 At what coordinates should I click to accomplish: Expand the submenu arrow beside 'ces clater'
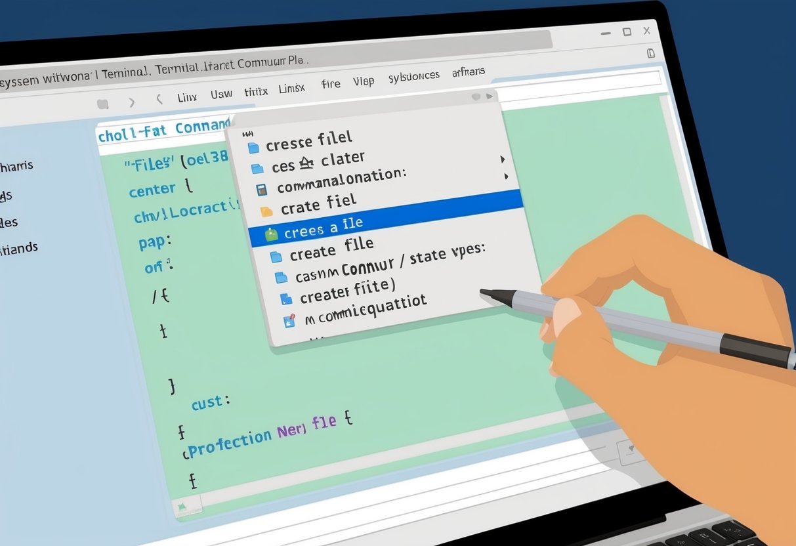point(503,159)
